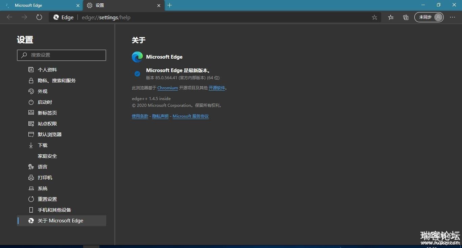Star this page as a favorite
Viewport: 462px width, 248px height.
(374, 17)
